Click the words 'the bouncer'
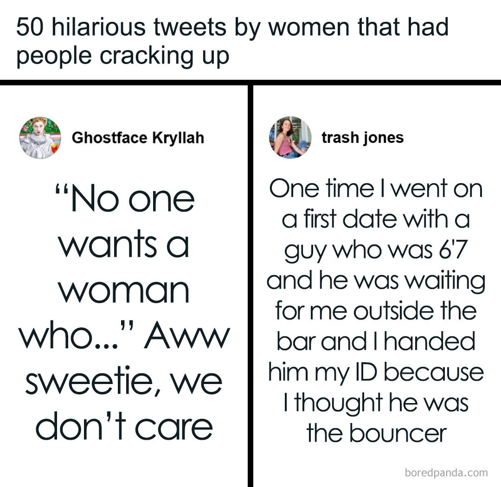The width and height of the screenshot is (501, 487). 376,433
